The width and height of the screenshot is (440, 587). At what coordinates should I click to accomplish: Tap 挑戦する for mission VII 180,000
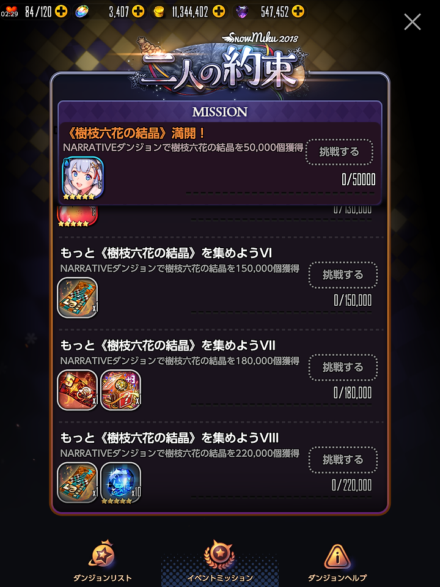coord(343,367)
